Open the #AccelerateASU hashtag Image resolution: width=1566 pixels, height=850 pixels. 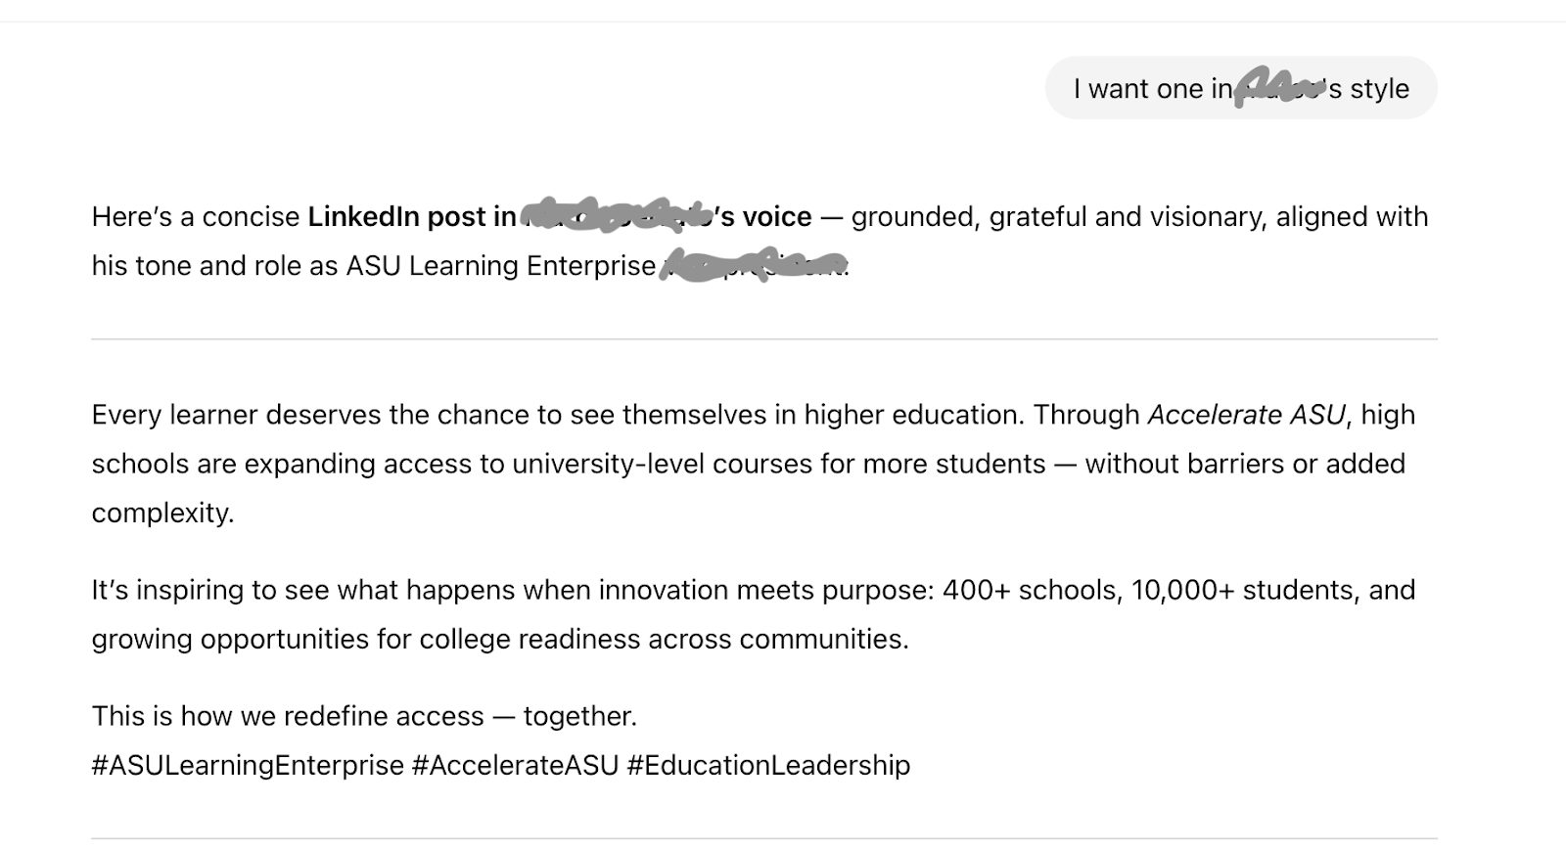tap(515, 765)
